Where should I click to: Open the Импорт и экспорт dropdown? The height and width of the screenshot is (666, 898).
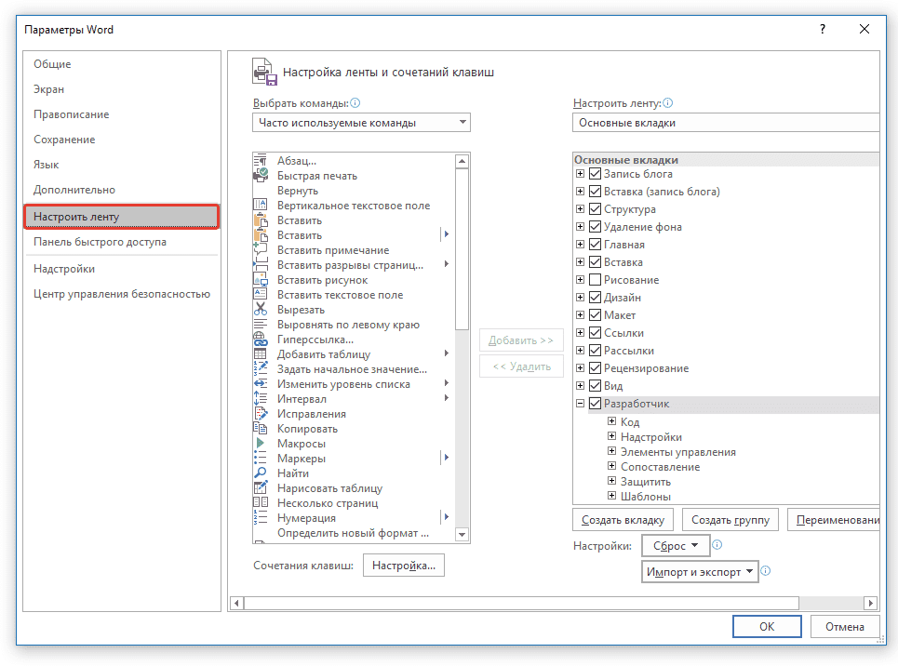pos(700,572)
